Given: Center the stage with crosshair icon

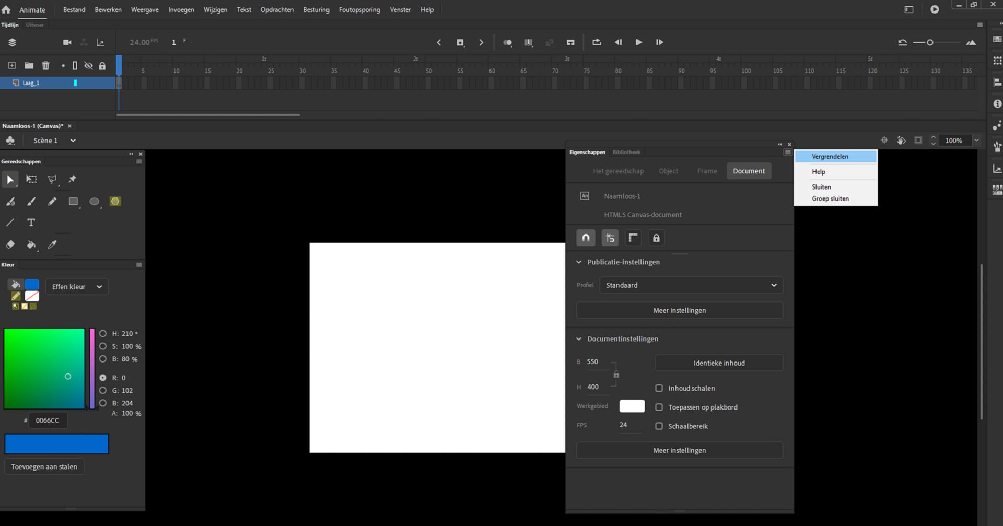Looking at the screenshot, I should 884,140.
